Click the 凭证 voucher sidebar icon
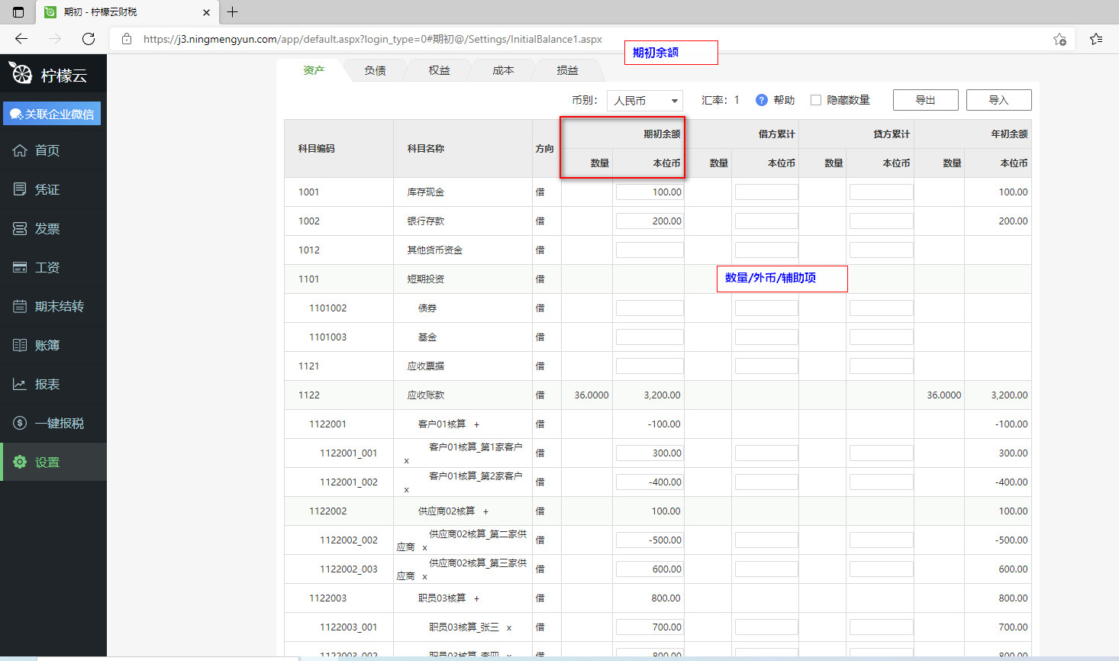1119x661 pixels. (20, 189)
